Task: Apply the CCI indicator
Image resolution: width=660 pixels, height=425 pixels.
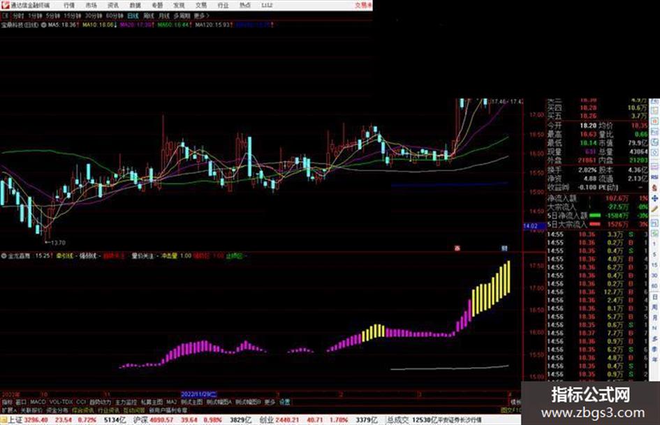Action: [x=81, y=402]
